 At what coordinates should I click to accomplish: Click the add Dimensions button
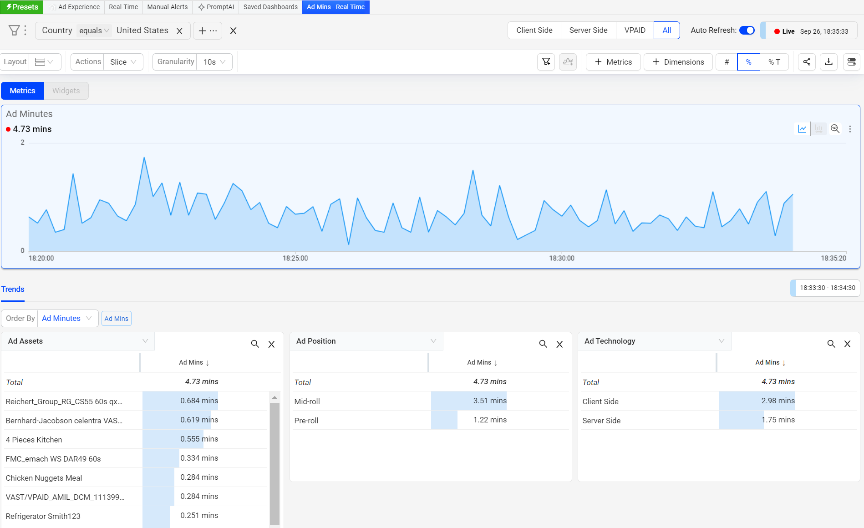click(678, 62)
